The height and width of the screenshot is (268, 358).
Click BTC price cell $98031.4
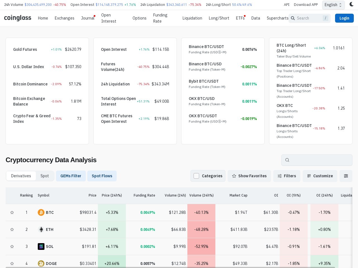(88, 212)
